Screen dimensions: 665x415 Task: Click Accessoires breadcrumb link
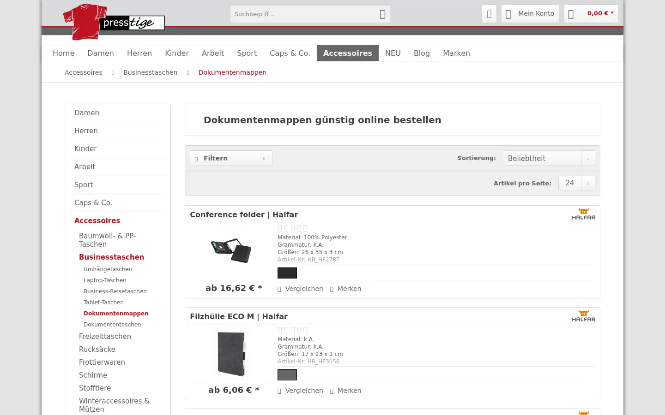point(84,72)
